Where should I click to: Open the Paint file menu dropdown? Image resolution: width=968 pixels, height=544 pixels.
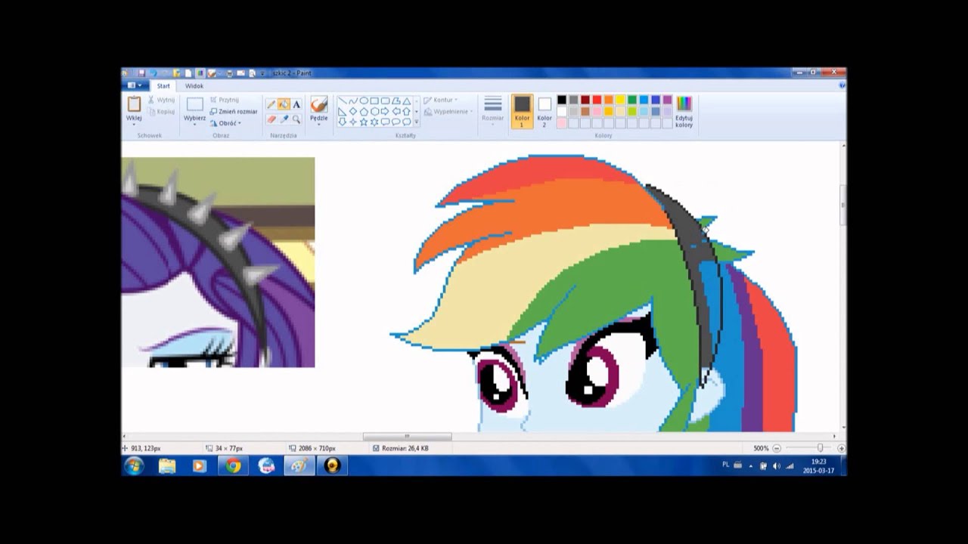click(x=135, y=85)
